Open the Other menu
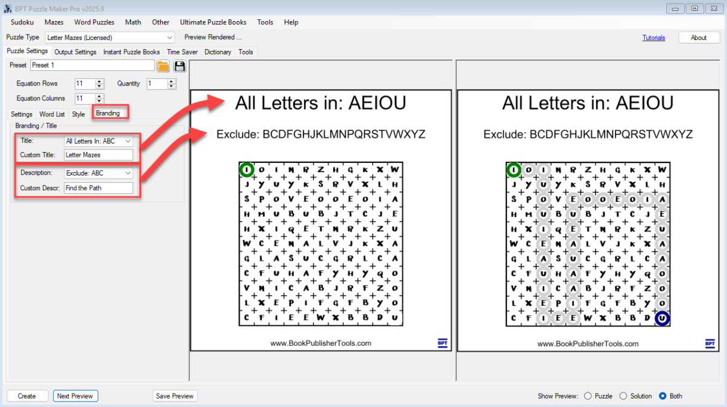Viewport: 727px width, 407px height. 161,22
